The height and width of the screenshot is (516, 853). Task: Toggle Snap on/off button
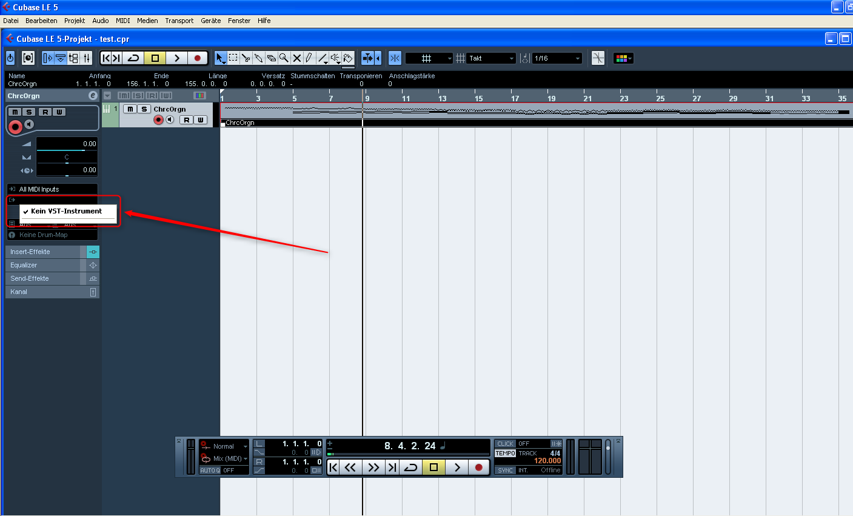[395, 58]
